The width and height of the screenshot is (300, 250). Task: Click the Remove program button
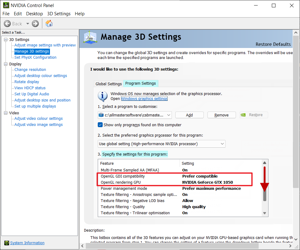pos(221,115)
